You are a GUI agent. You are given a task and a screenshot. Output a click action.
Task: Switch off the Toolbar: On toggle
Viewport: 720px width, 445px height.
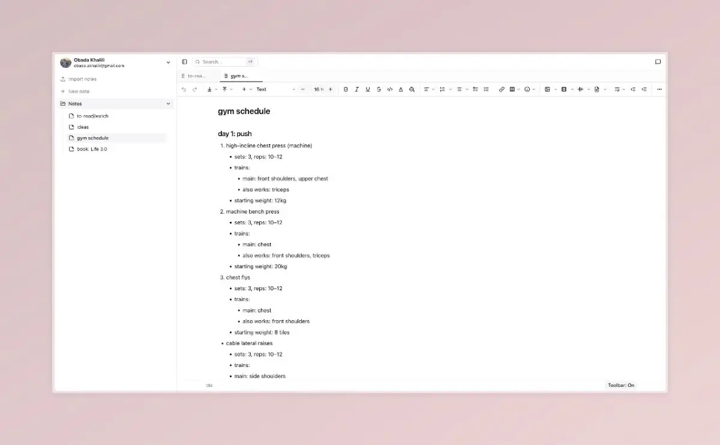pyautogui.click(x=620, y=385)
